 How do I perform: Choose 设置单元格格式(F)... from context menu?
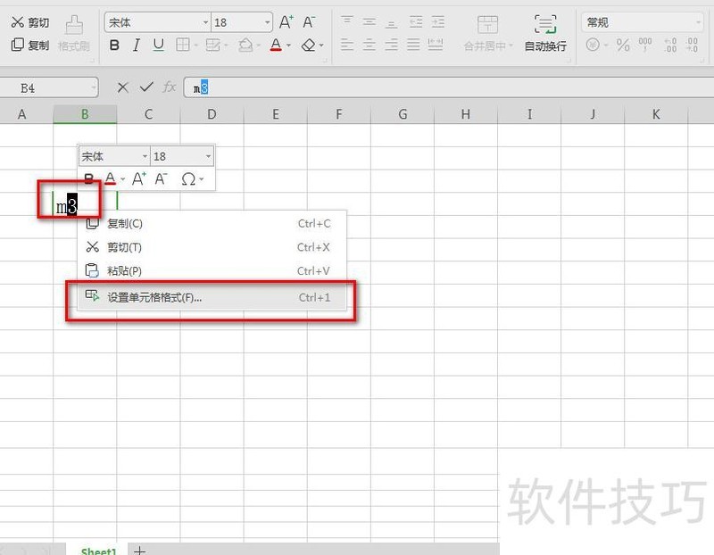click(x=212, y=297)
